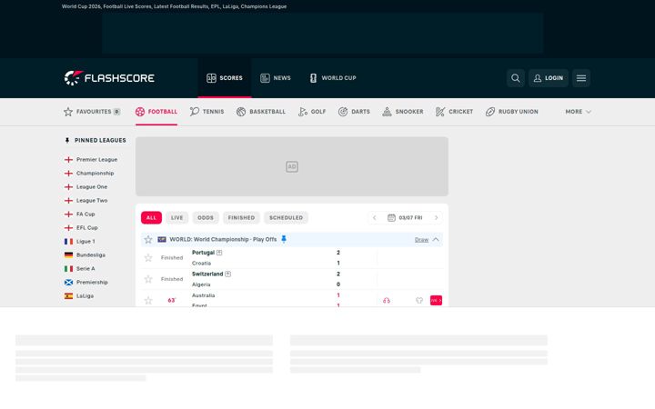Filter matches by Finished
Screen dimensions: 655x409
(x=241, y=217)
